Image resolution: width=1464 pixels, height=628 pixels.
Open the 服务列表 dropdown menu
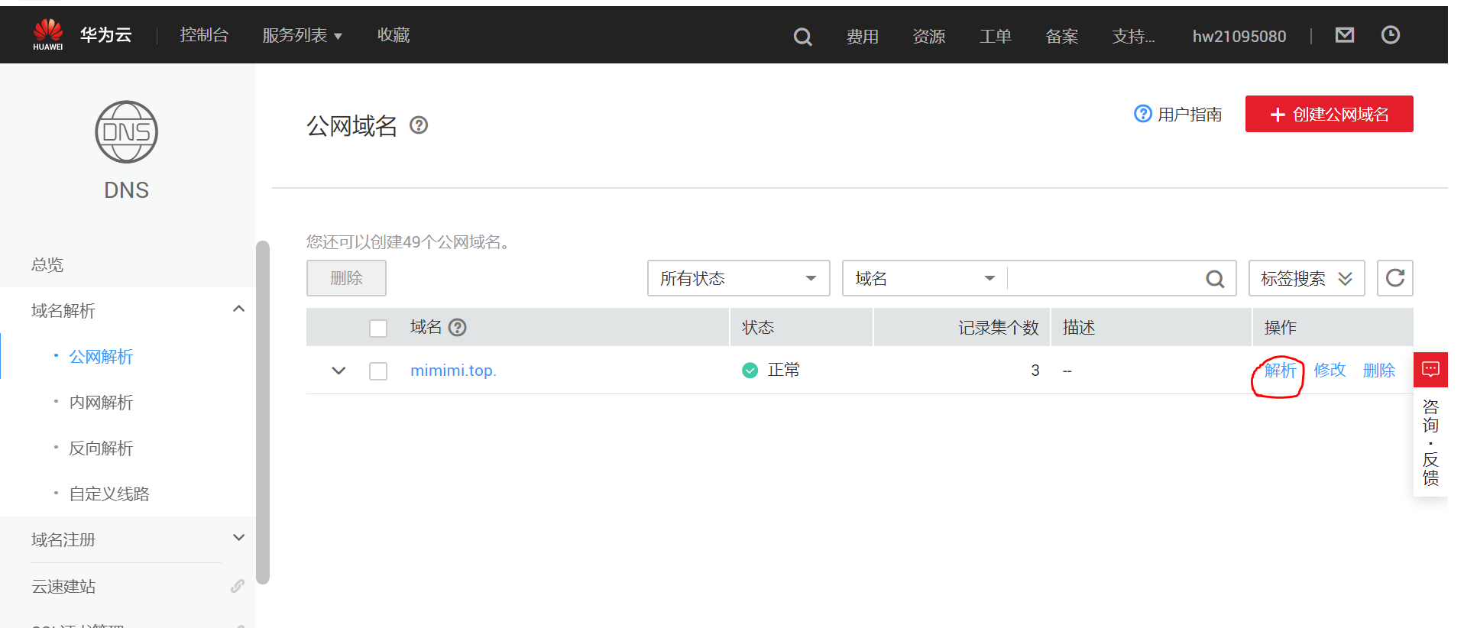click(302, 35)
